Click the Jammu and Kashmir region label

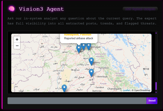[x=100, y=55]
